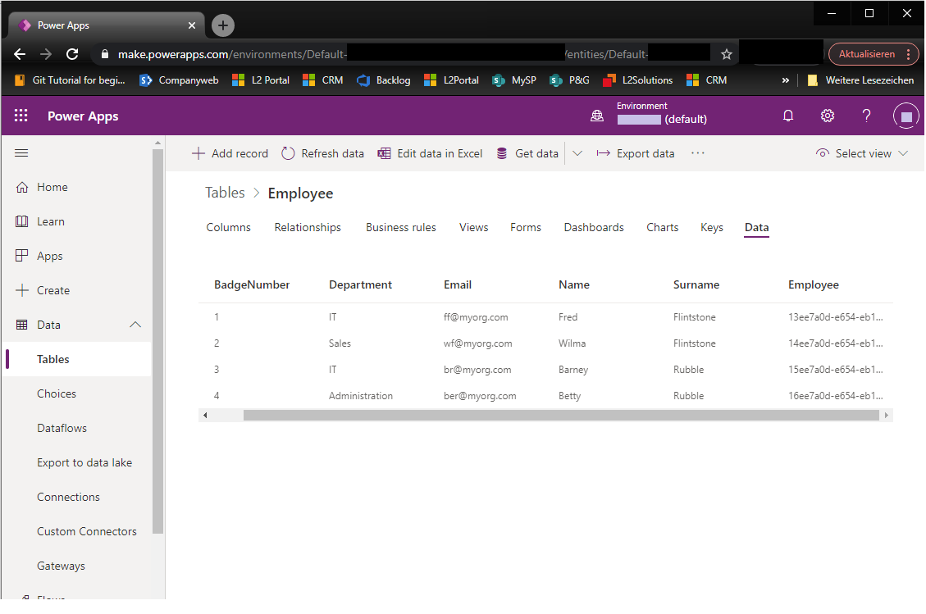
Task: Open the user account avatar
Action: point(905,116)
